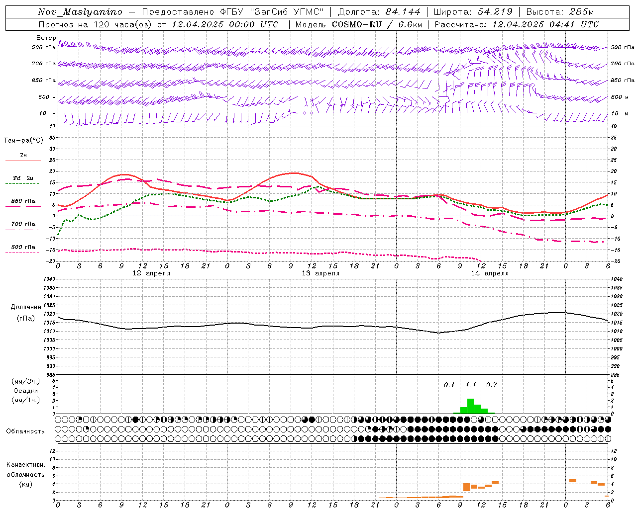Viewport: 637px width, 509px height.
Task: Click the Облачность cloud cover label
Action: tap(25, 431)
